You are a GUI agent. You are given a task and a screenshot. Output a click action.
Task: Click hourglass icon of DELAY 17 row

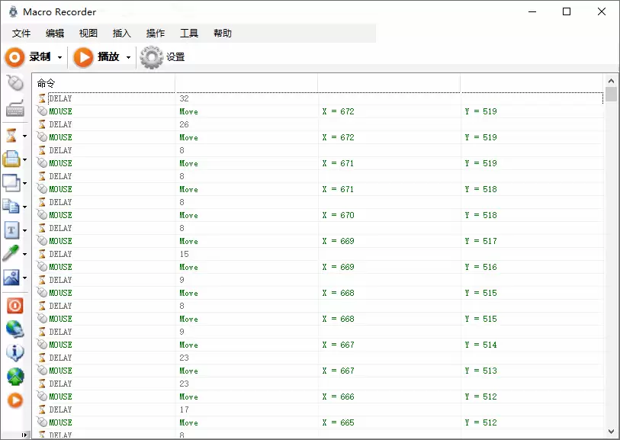[x=42, y=409]
